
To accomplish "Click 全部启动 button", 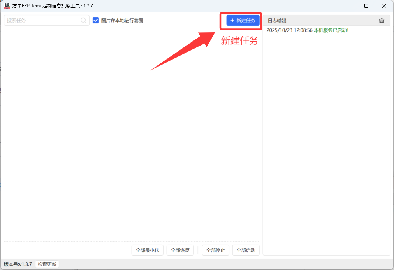I will pyautogui.click(x=246, y=250).
